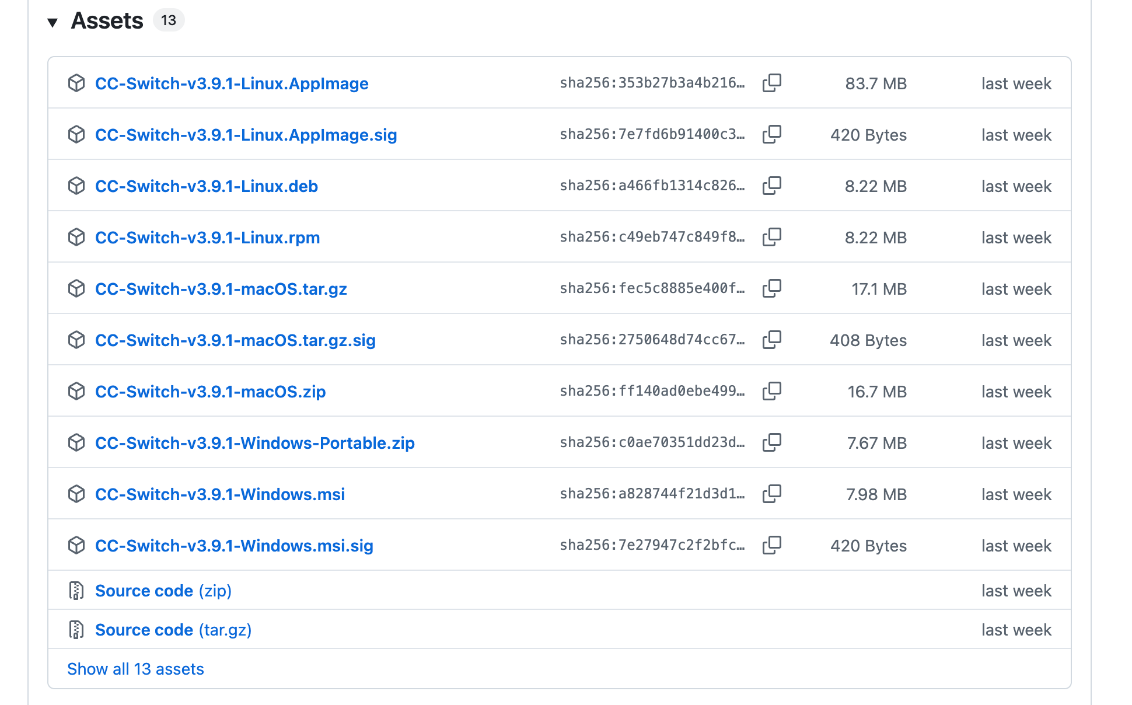Screen dimensions: 1132x705
Task: Click package icon beside Linux.rpm
Action: [x=76, y=237]
